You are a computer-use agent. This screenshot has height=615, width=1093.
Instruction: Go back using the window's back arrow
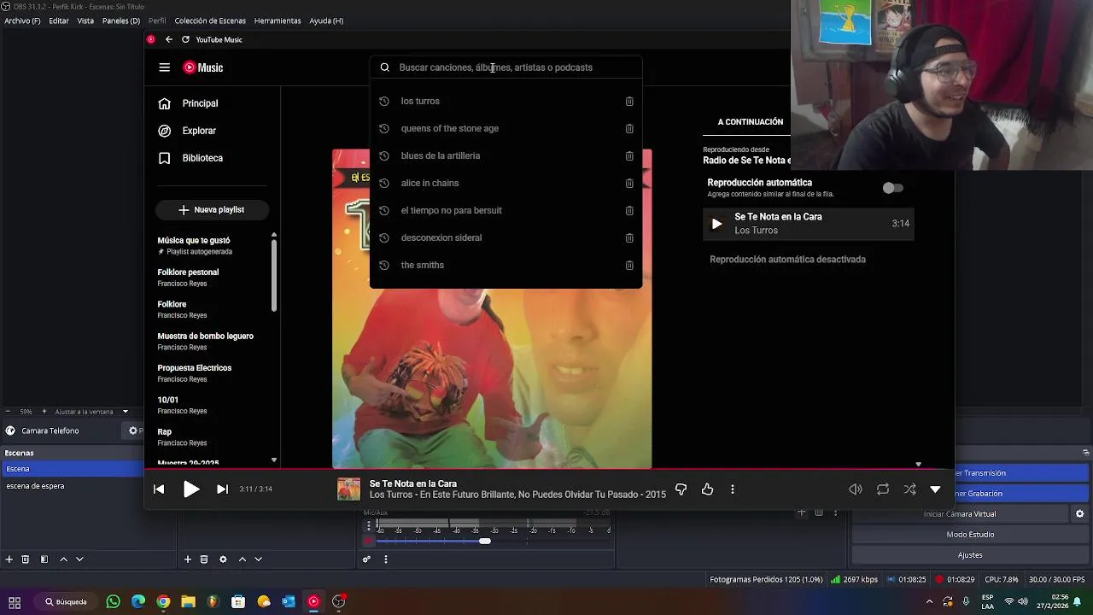169,39
